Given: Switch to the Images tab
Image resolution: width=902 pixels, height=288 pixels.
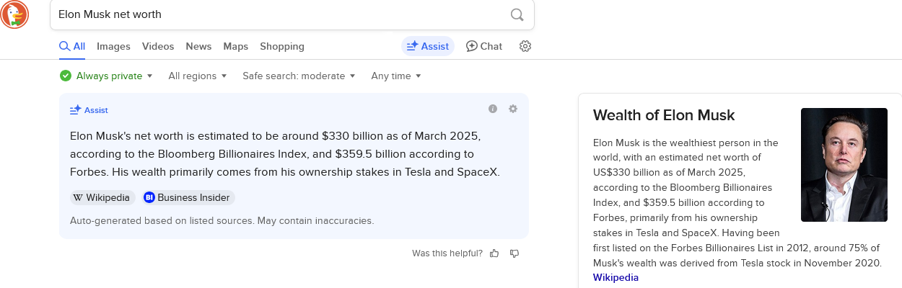Looking at the screenshot, I should coord(113,46).
